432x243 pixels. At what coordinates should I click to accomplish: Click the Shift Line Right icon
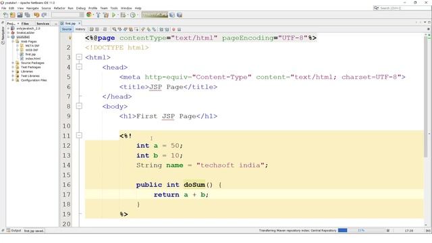coord(167,29)
